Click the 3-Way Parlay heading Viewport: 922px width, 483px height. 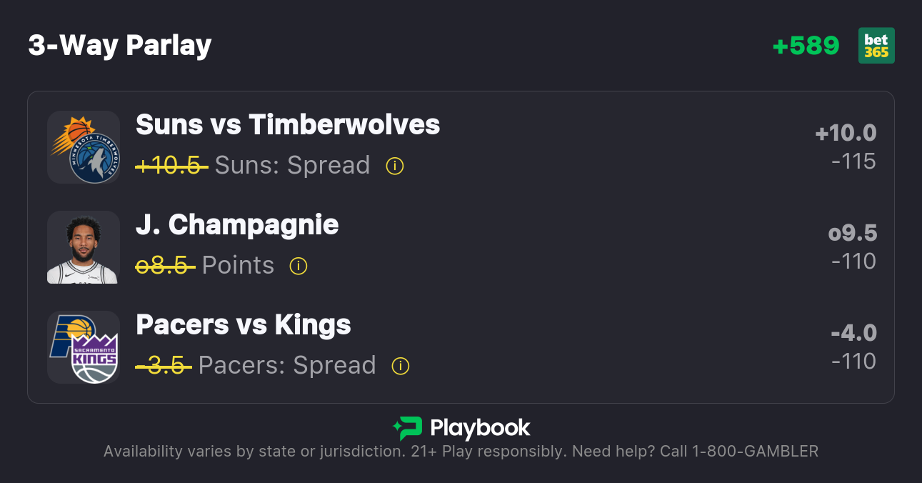[120, 46]
